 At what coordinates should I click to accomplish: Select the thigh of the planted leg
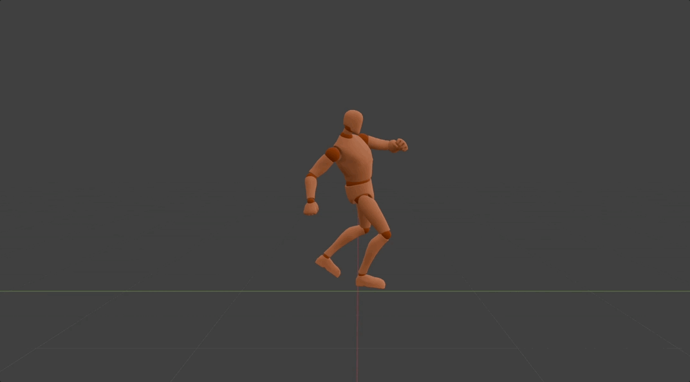click(x=373, y=215)
